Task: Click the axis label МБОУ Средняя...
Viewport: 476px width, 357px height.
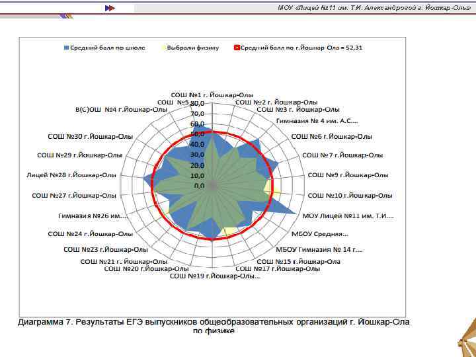Action: 320,234
